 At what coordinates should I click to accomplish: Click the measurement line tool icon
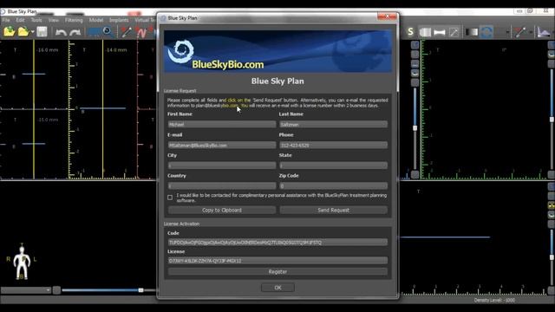[x=127, y=32]
